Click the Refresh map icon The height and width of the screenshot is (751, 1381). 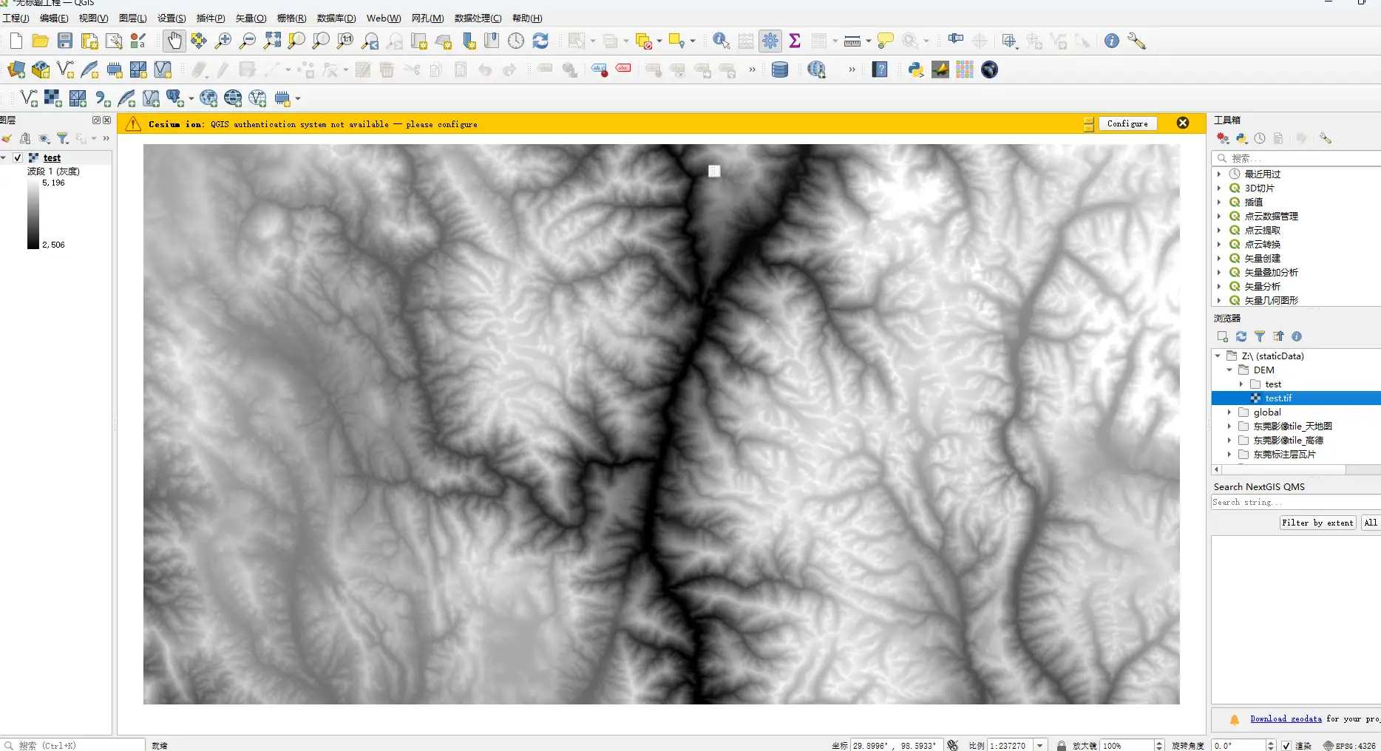tap(540, 41)
